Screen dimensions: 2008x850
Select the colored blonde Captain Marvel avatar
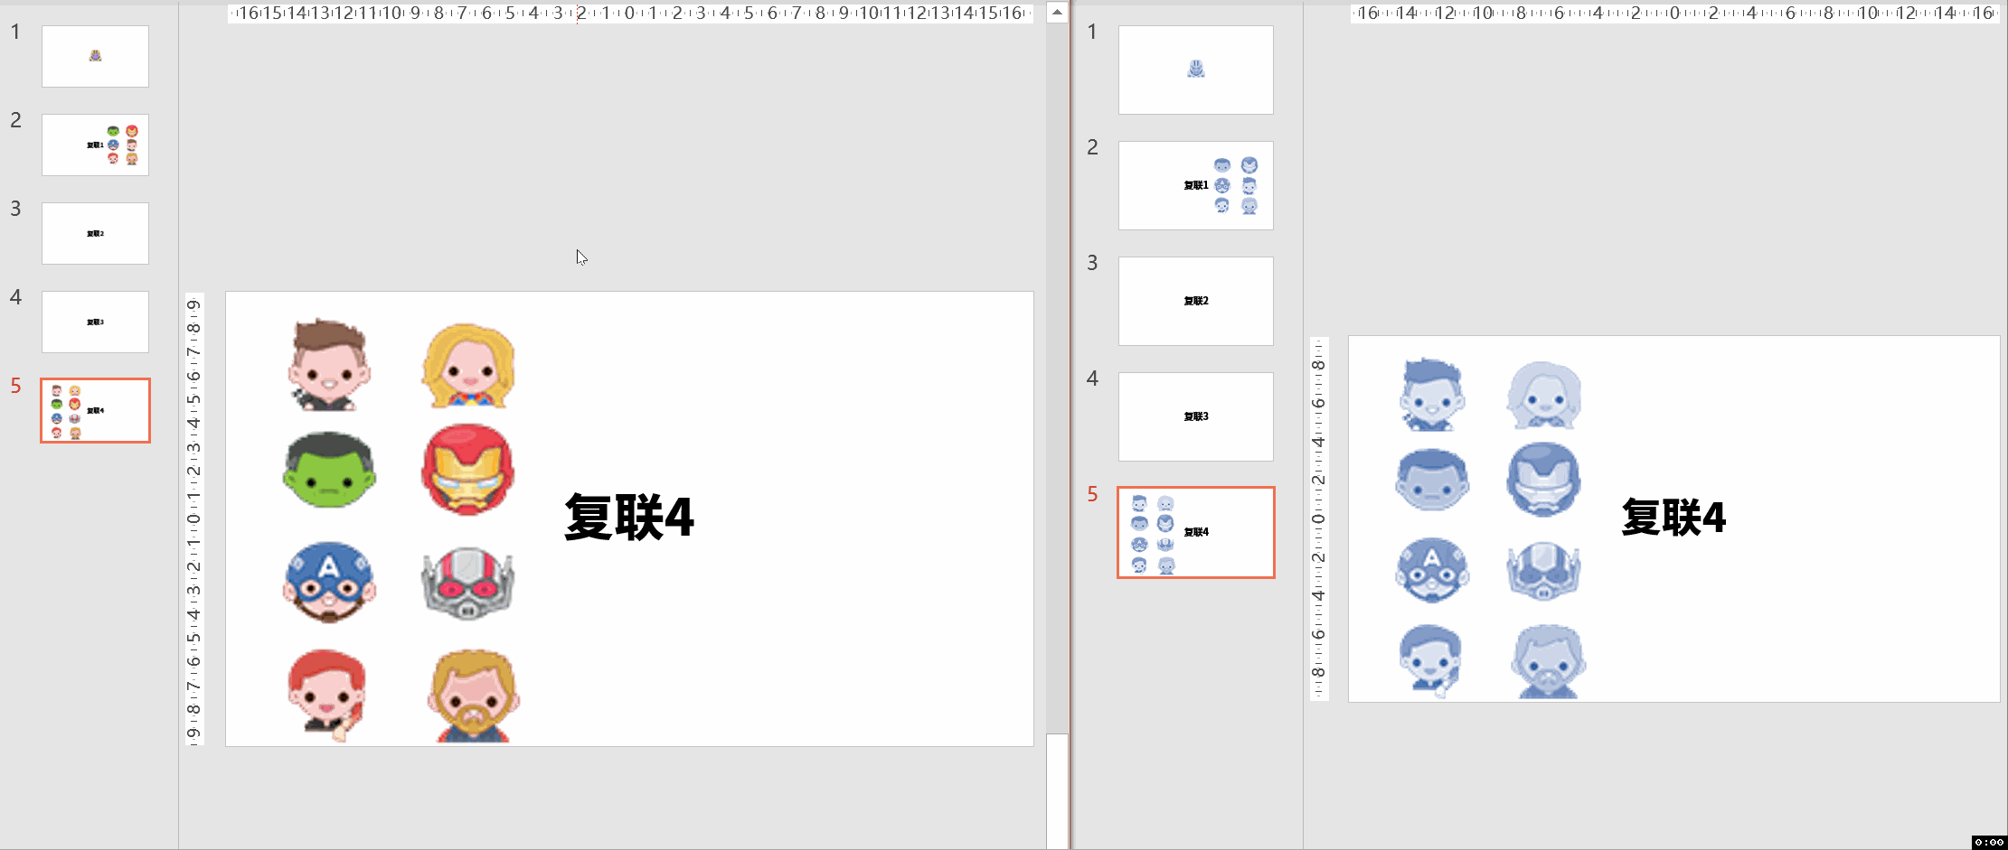[467, 366]
